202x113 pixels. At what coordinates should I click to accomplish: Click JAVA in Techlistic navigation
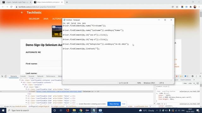pos(46,19)
